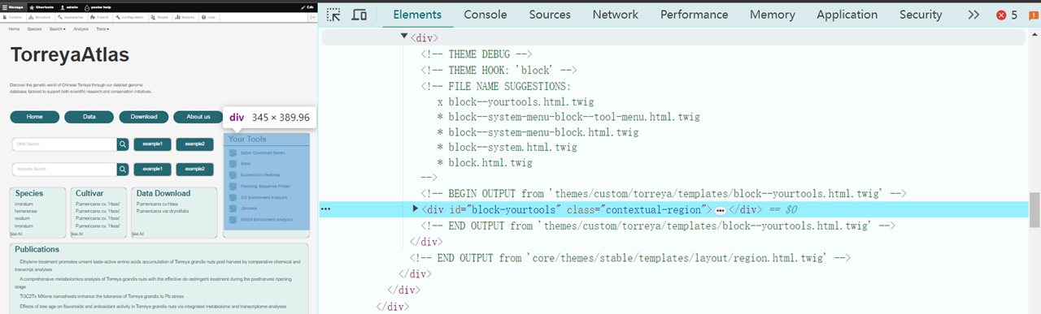Open Structure in the Drupal admin toolbar

coord(41,16)
